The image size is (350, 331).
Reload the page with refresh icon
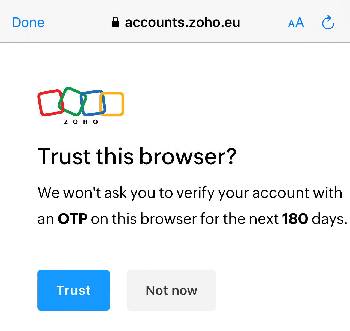pos(328,22)
